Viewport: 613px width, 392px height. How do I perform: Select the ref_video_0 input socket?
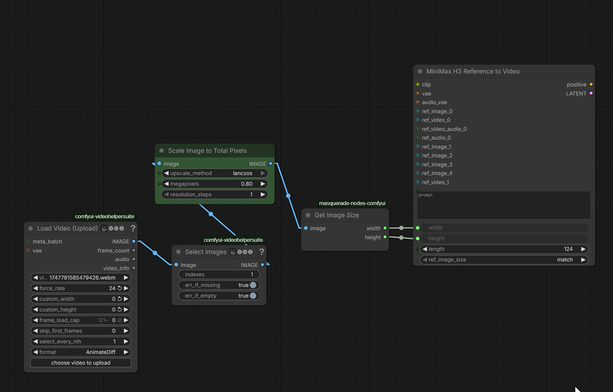tap(418, 120)
